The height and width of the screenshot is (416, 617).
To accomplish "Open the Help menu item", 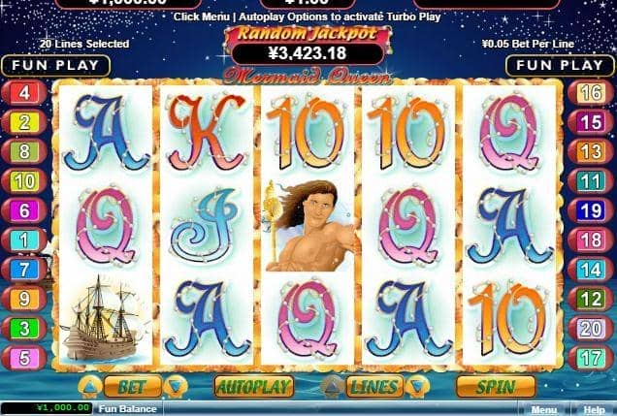I will click(x=594, y=410).
